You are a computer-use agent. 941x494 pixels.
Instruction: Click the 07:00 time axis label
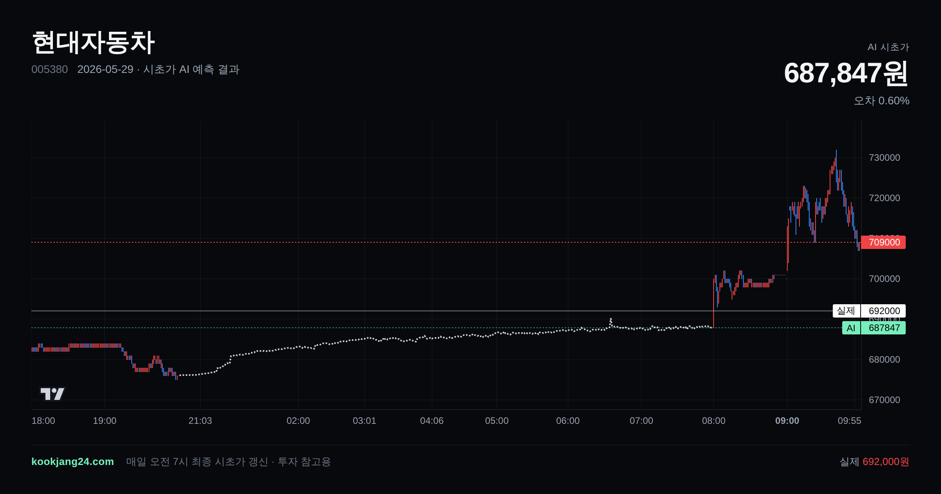point(641,421)
